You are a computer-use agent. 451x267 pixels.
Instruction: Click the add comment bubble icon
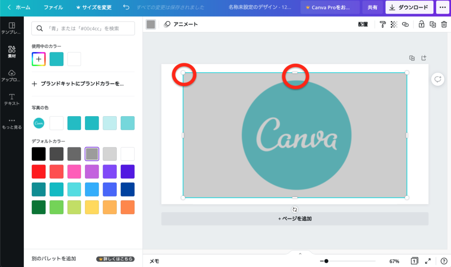pos(437,79)
